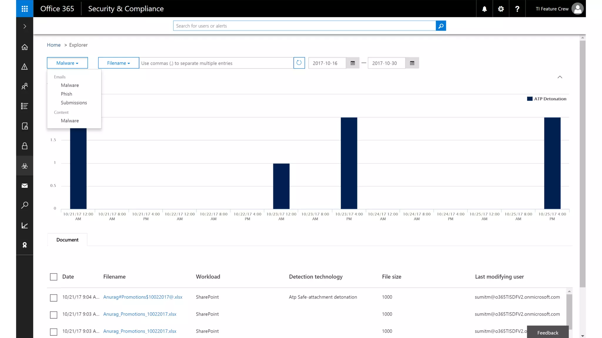Click the Feedback button

(x=547, y=332)
